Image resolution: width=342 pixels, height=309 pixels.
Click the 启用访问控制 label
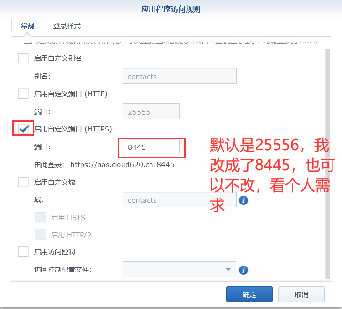click(x=55, y=252)
